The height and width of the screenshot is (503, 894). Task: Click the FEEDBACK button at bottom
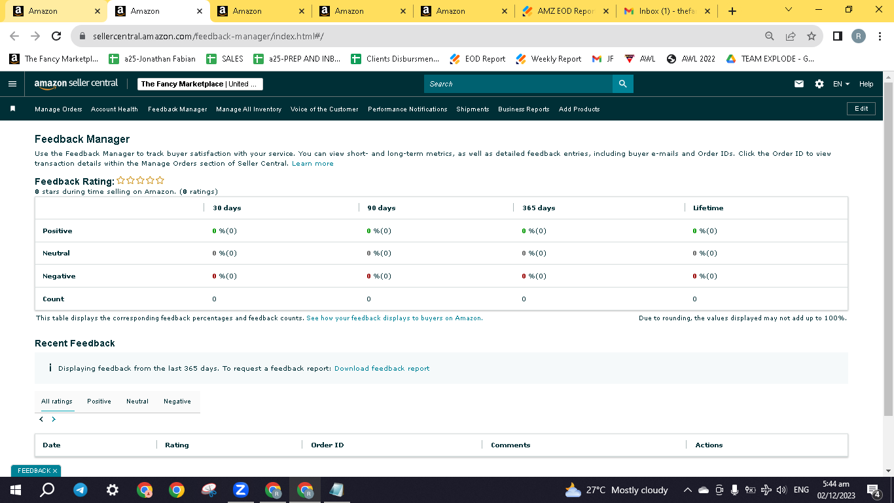[36, 471]
